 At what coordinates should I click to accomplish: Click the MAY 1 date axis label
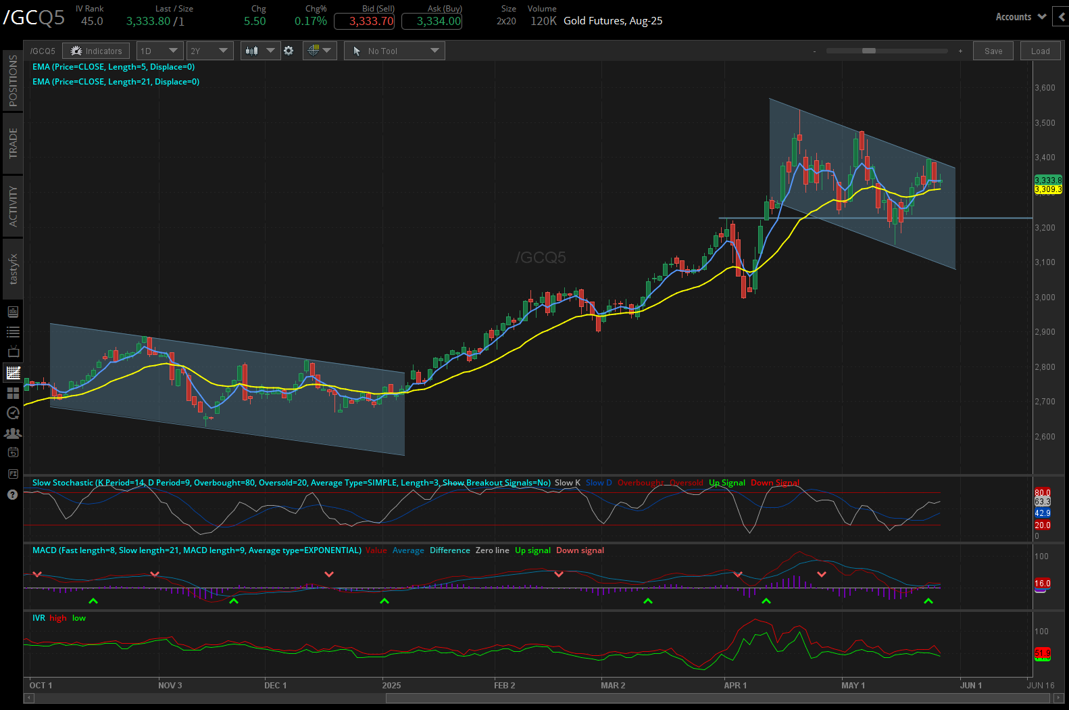click(x=853, y=686)
